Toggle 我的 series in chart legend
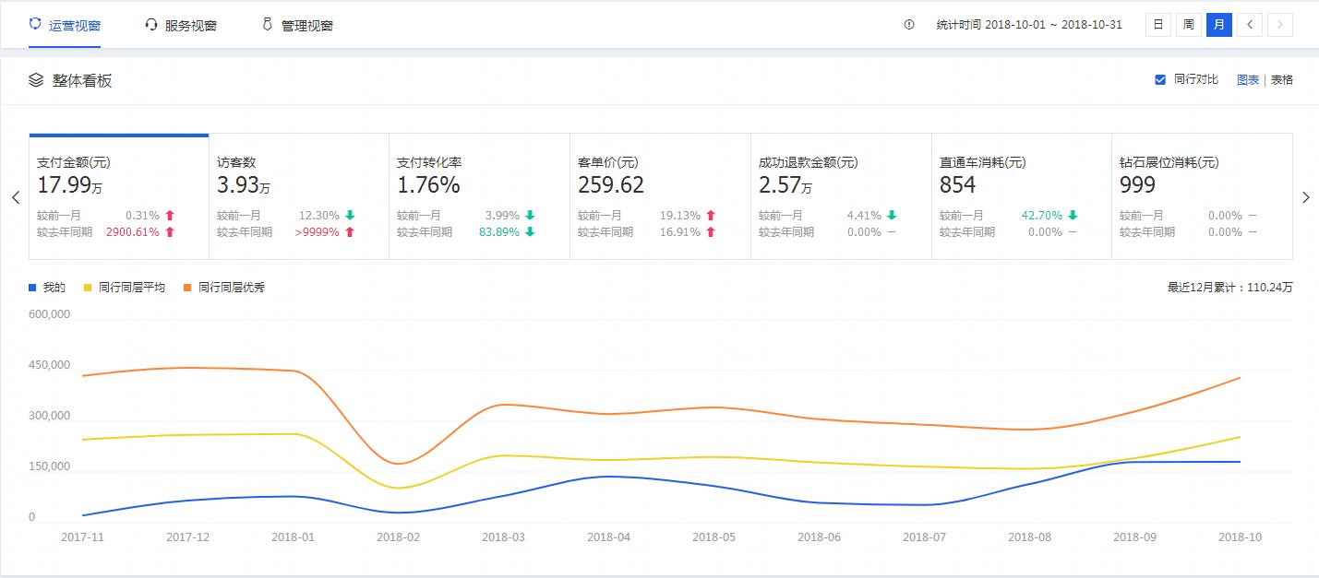 coord(47,288)
